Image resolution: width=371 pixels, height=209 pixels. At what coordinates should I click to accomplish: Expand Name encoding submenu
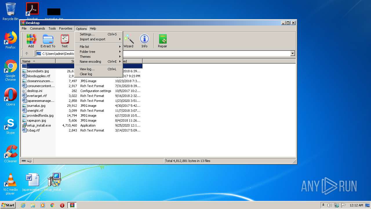99,62
